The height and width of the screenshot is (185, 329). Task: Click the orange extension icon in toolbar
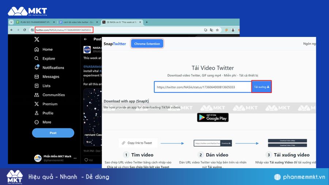tap(226, 30)
